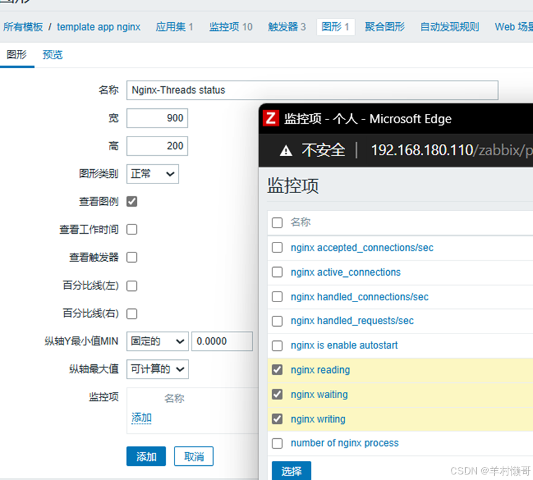Open the 触发器 3 tab

pos(287,27)
